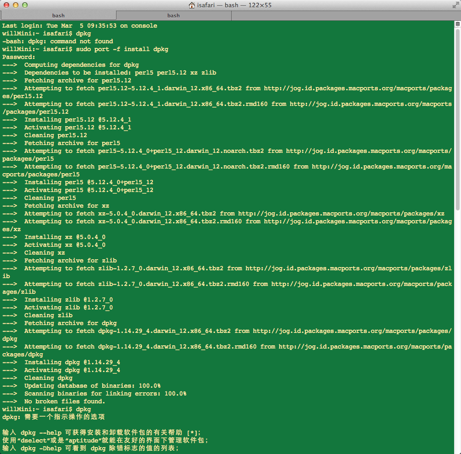Viewport: 461px width, 454px height.
Task: Click the vertical scrollbar thumb
Action: click(x=457, y=119)
